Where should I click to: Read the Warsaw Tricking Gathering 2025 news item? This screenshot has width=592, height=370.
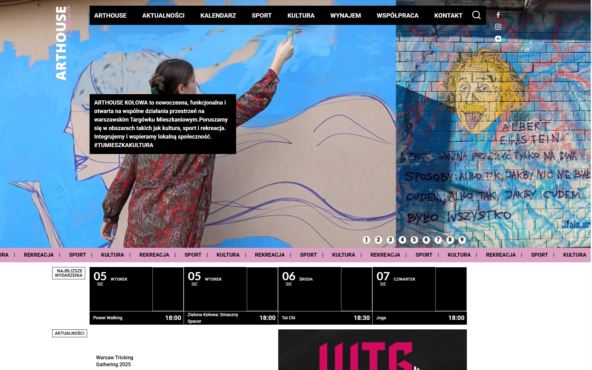[114, 361]
